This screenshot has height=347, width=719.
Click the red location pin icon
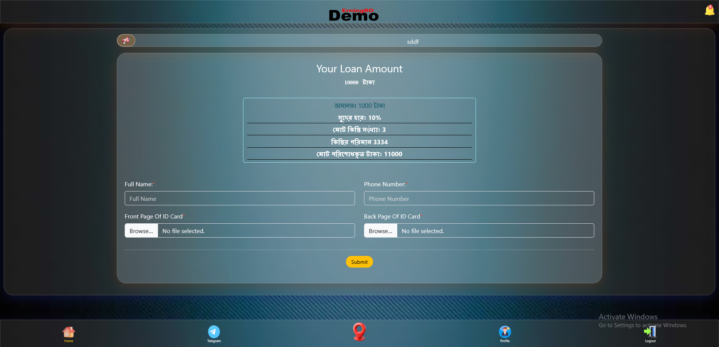tap(359, 332)
